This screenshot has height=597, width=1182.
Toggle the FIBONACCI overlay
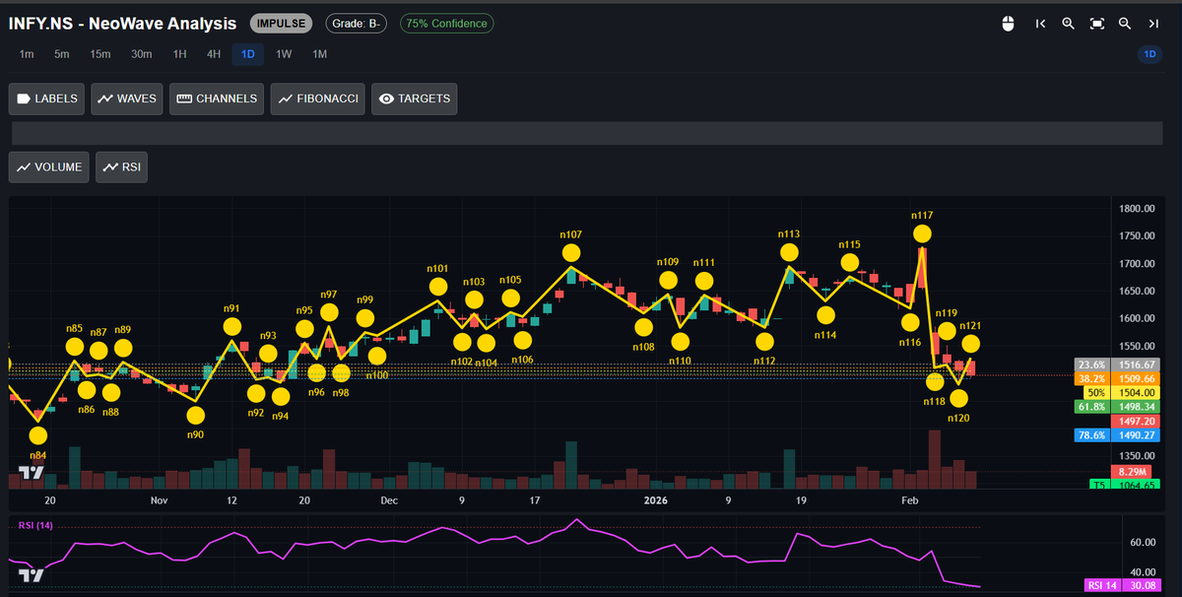point(318,99)
